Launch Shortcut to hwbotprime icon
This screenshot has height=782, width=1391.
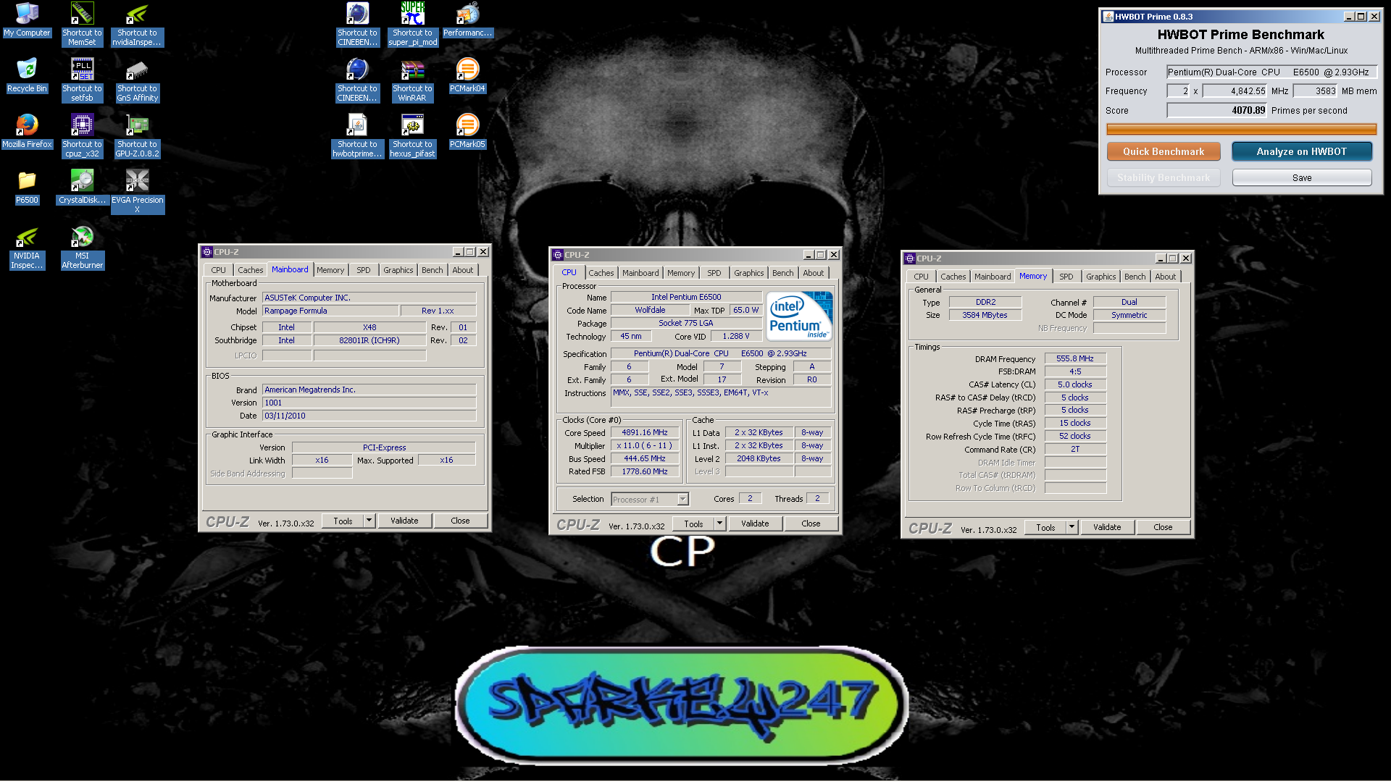pyautogui.click(x=357, y=136)
